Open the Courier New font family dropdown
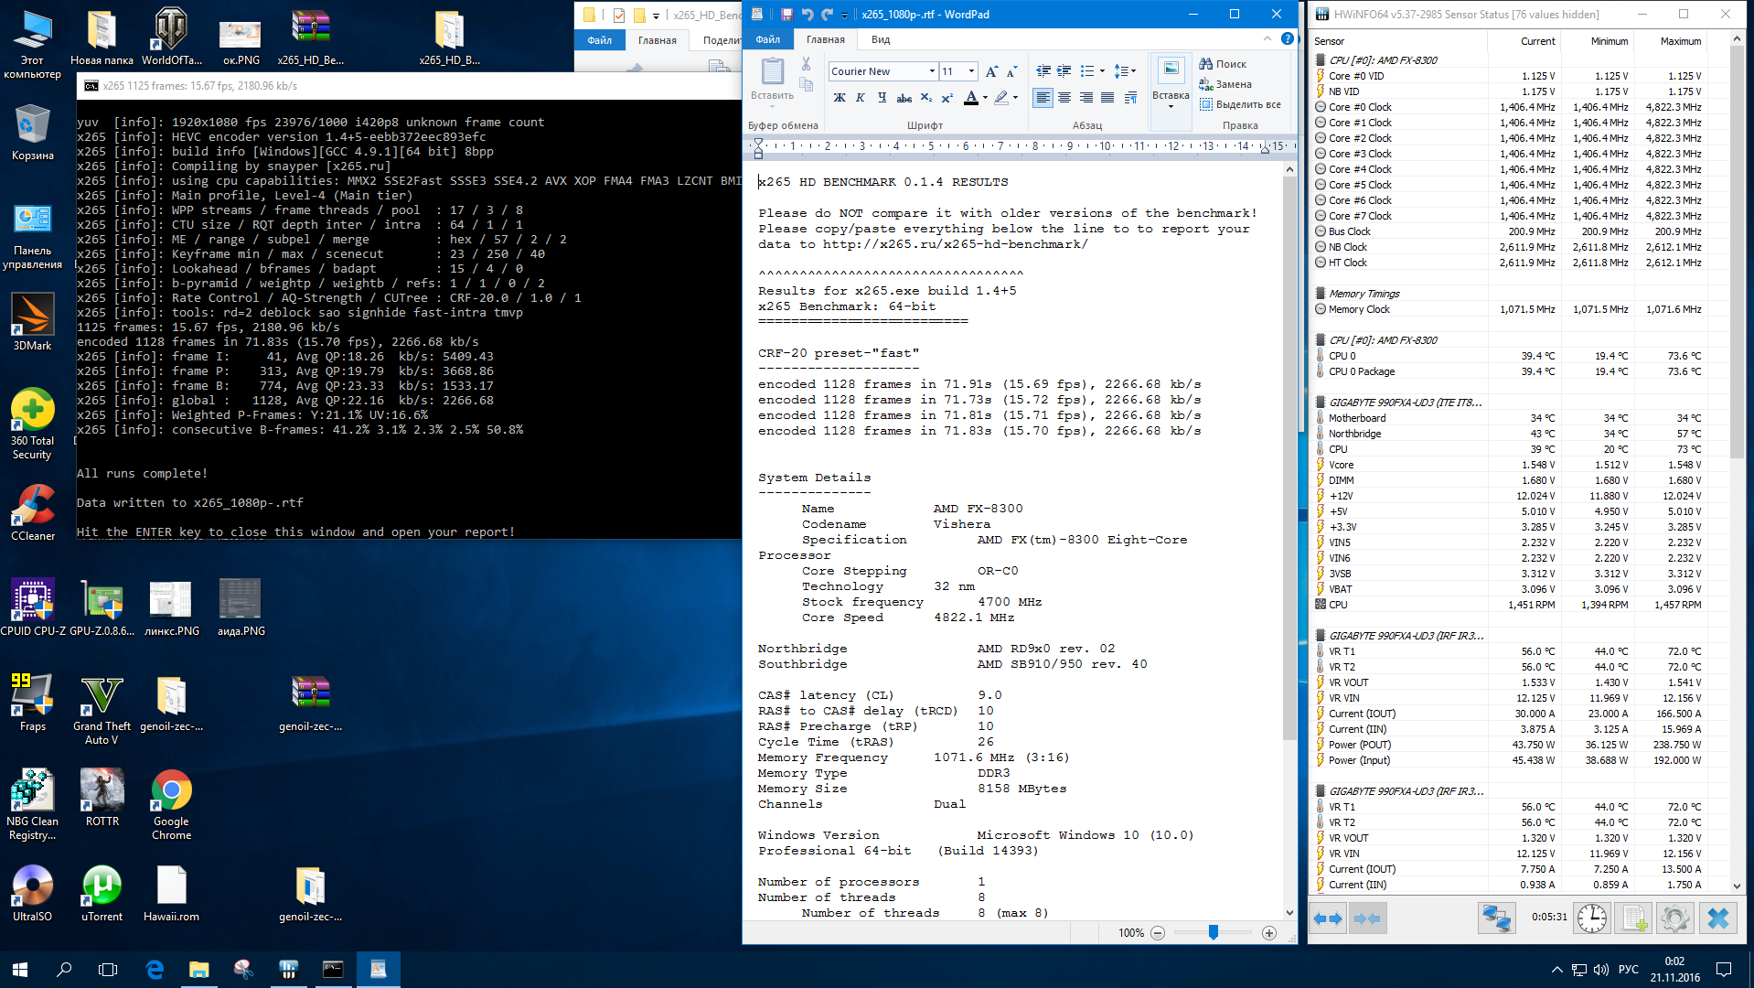Screen dimensions: 1754x988 932,71
